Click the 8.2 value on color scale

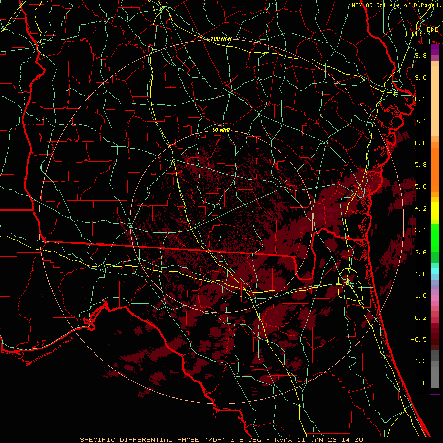coord(421,99)
